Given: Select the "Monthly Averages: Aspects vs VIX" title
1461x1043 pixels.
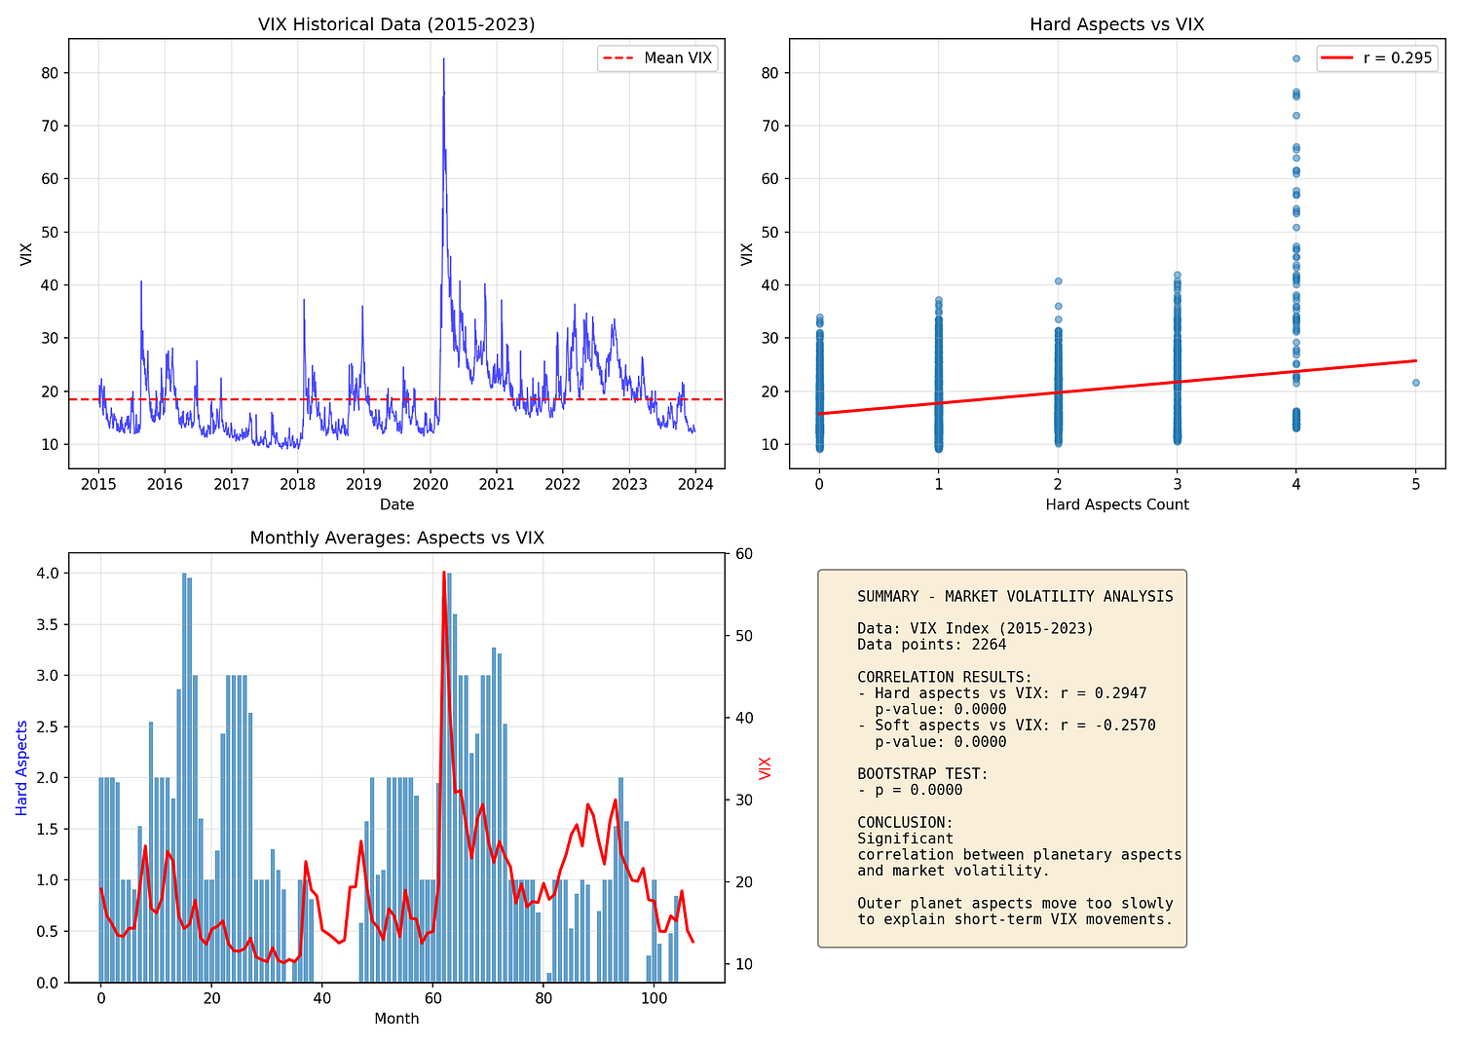Looking at the screenshot, I should point(396,538).
